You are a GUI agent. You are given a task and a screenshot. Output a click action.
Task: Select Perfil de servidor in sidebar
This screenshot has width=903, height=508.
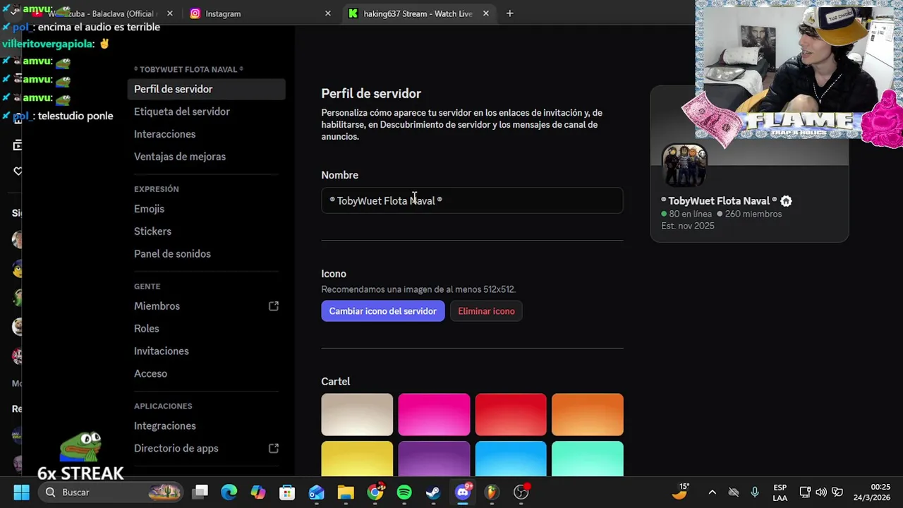pos(206,89)
